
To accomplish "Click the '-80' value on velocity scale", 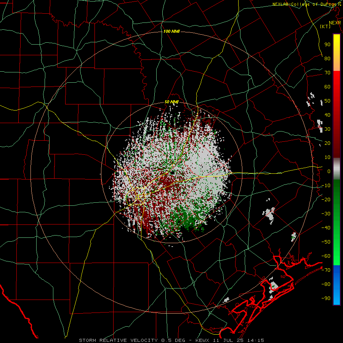I will pos(326,284).
